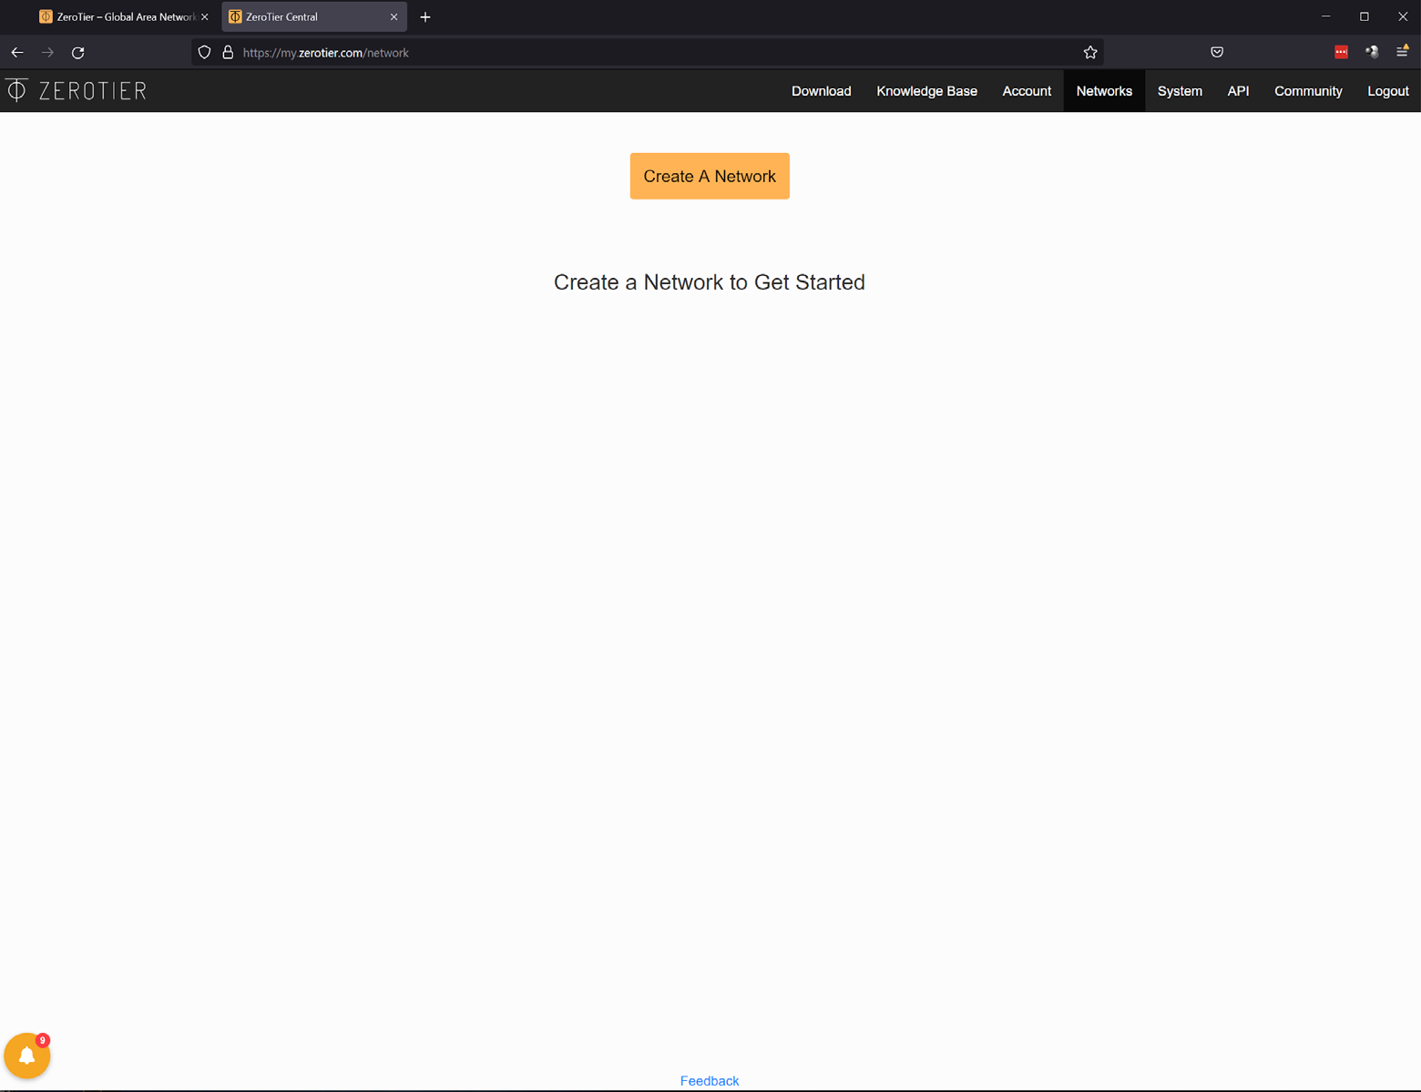Maximize the browser window
This screenshot has height=1092, width=1421.
point(1365,16)
